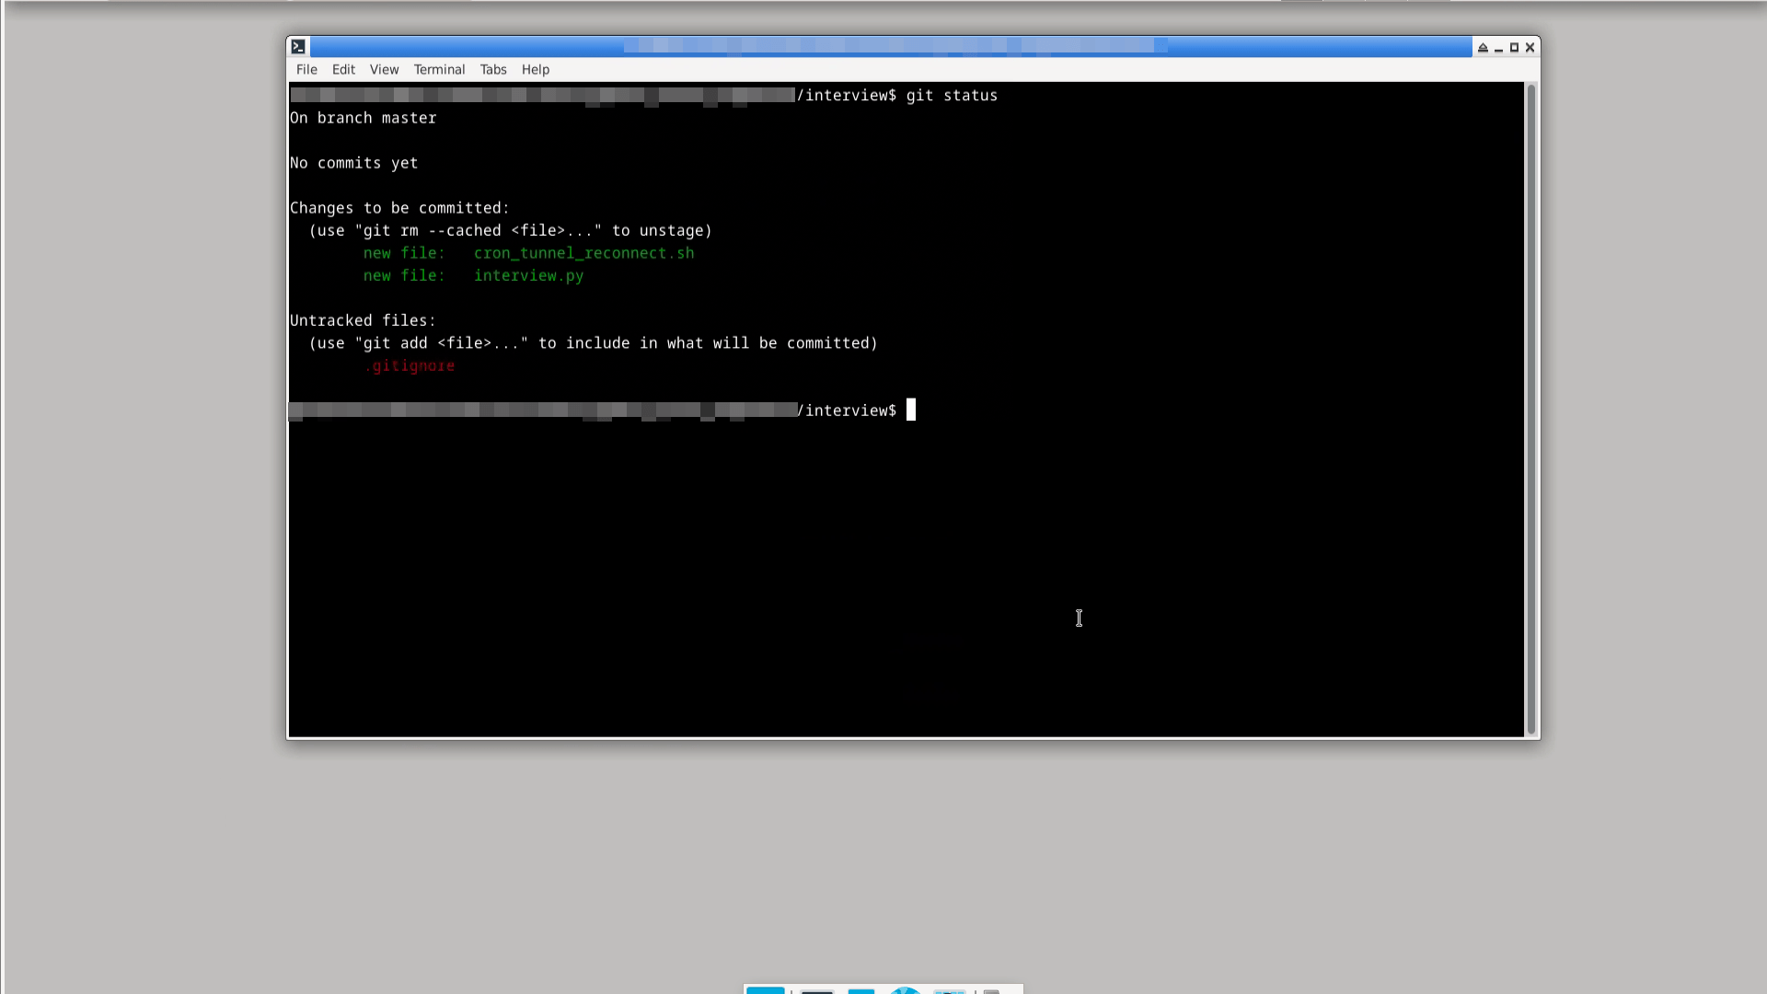Viewport: 1767px width, 994px height.
Task: Click the terminal window menu icon in title bar
Action: pyautogui.click(x=298, y=47)
